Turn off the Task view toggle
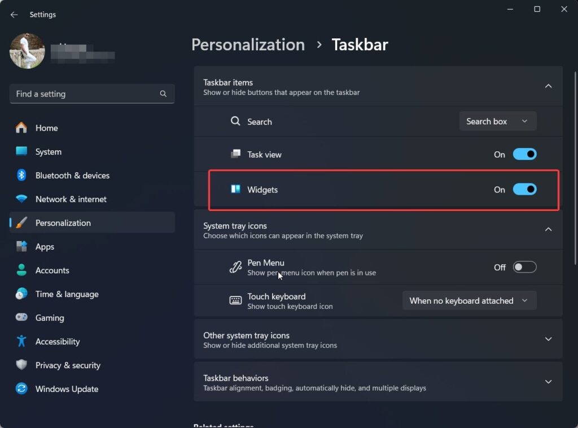 pos(524,154)
